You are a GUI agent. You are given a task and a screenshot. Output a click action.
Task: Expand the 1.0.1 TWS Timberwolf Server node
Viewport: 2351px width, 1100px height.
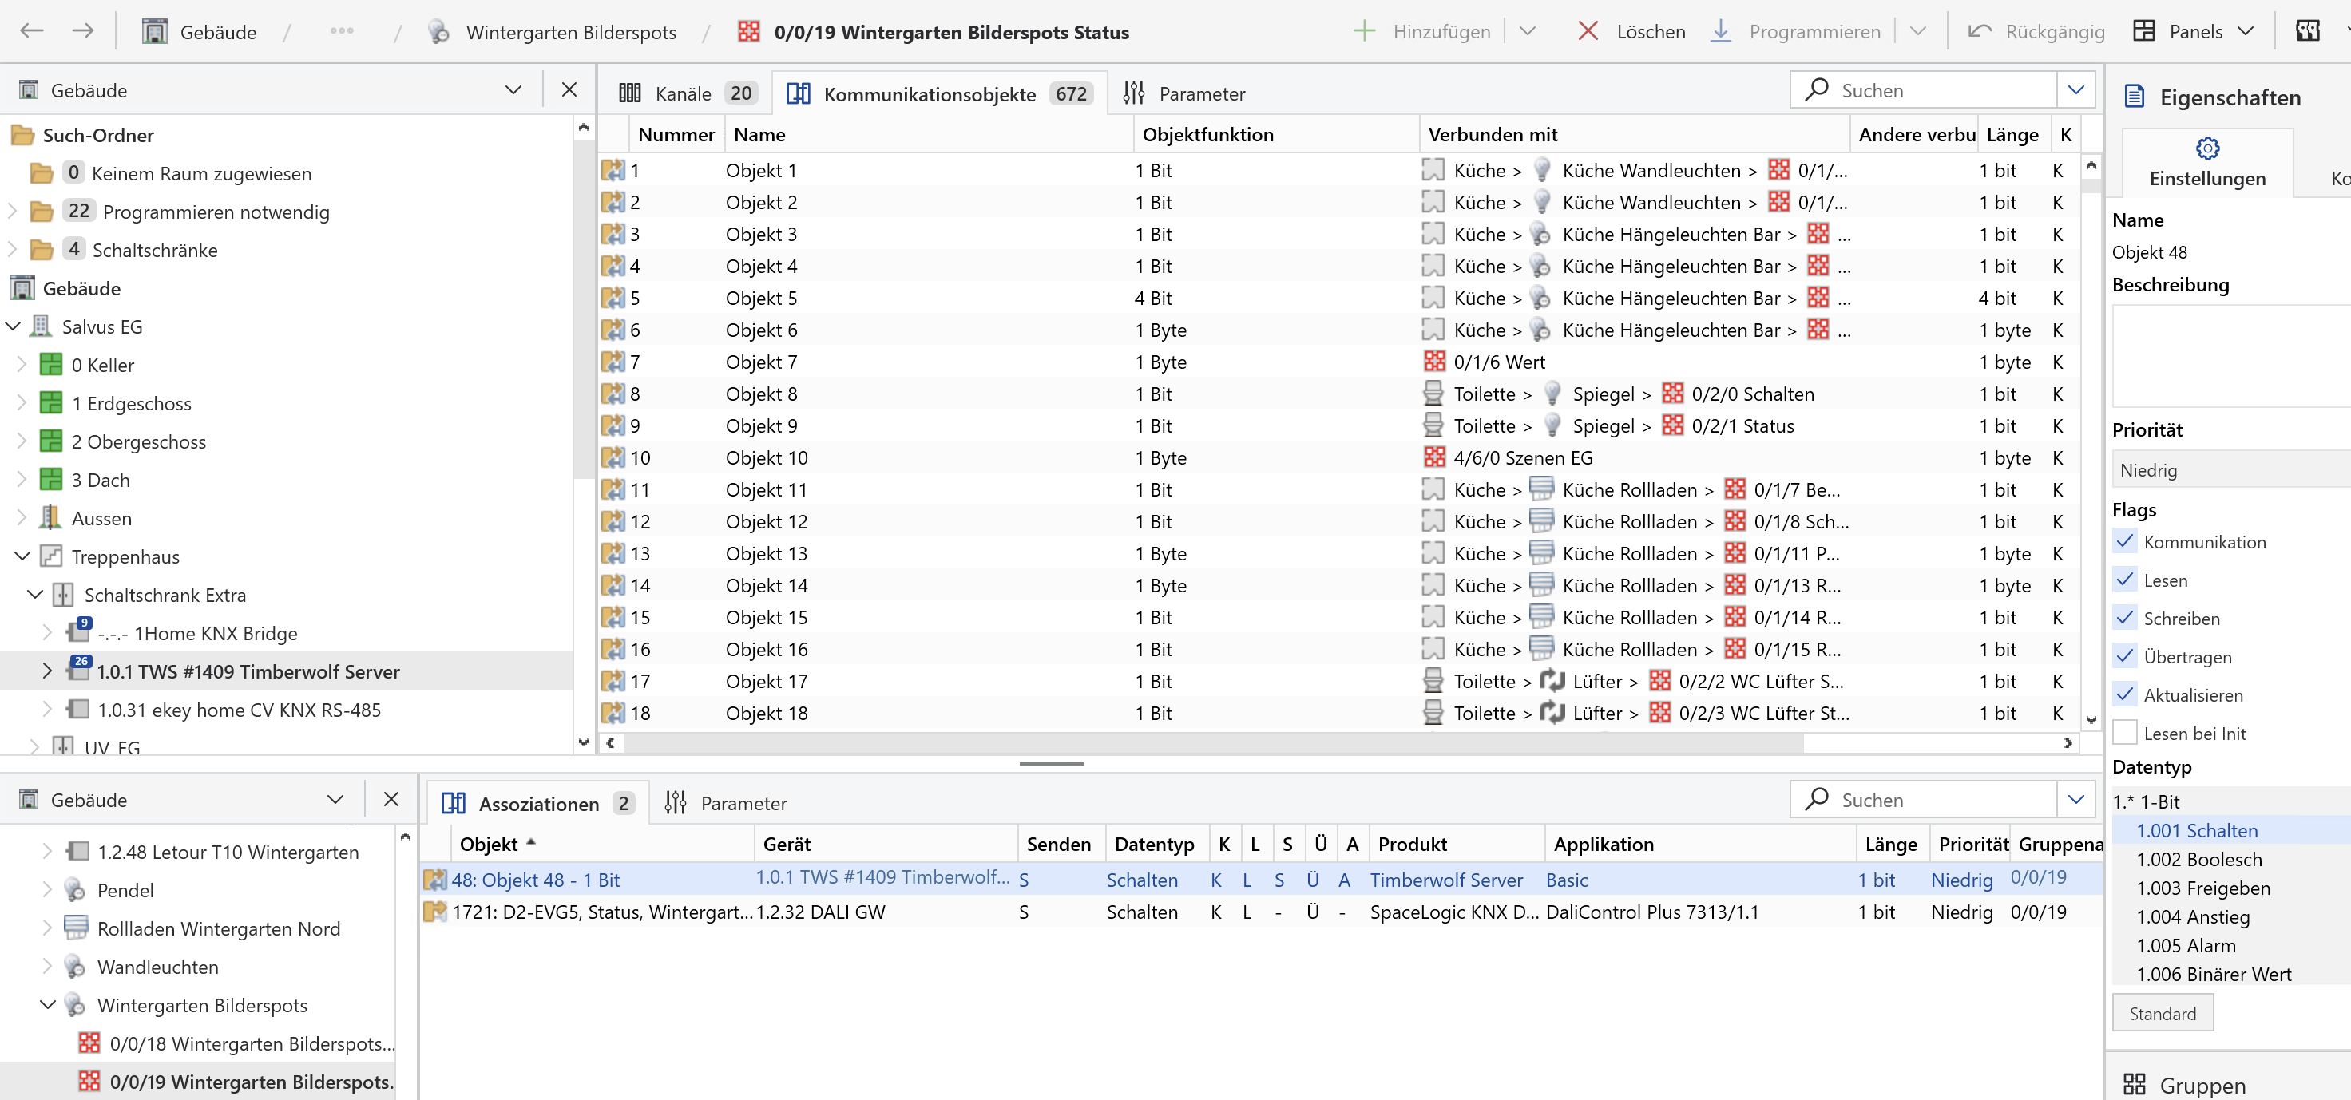tap(47, 671)
